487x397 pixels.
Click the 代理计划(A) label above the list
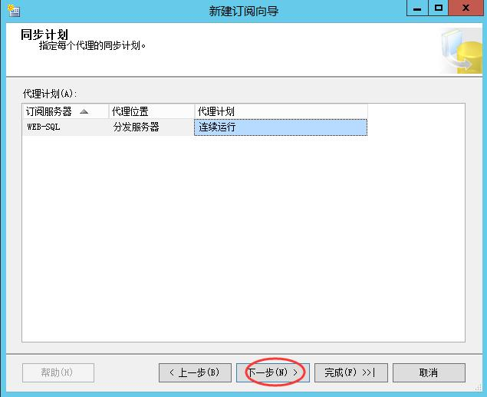pyautogui.click(x=50, y=94)
